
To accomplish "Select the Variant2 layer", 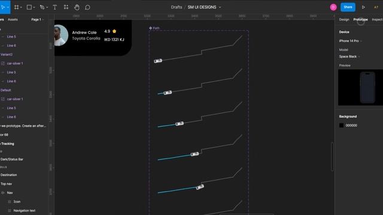I will pos(7,54).
